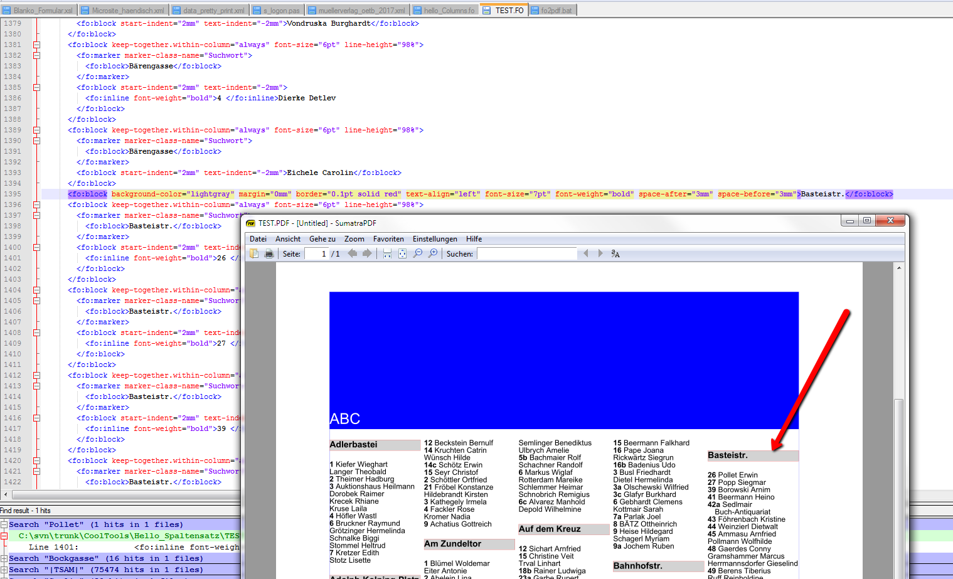Expand the Search "Bockgasse" result node
The image size is (953, 579).
pyautogui.click(x=4, y=558)
